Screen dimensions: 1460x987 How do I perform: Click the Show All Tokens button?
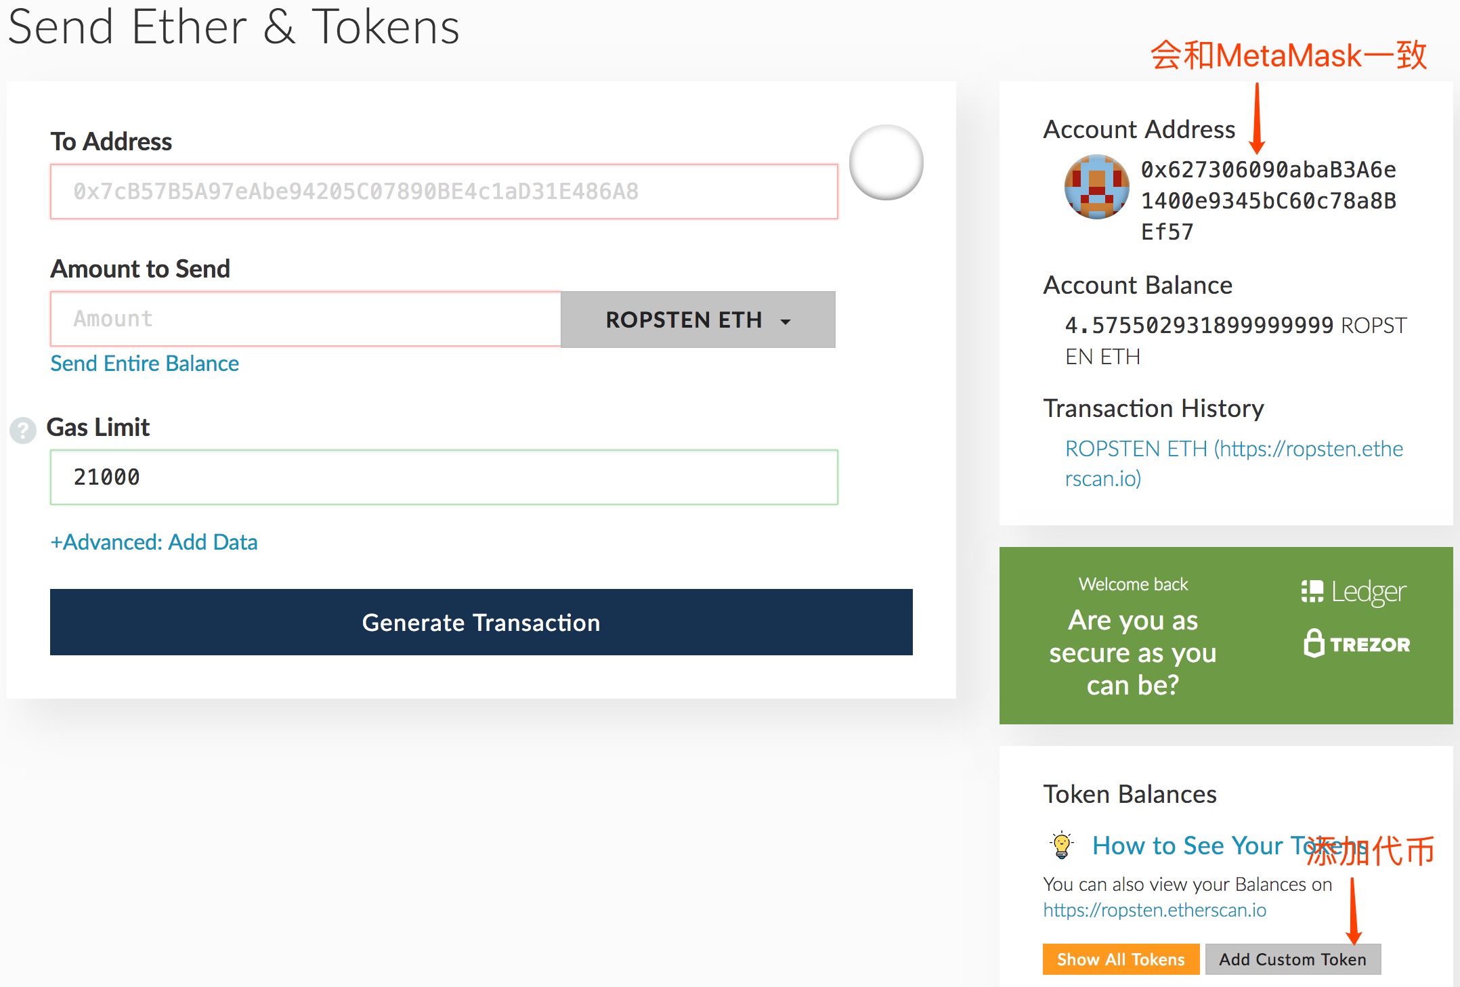point(1121,959)
